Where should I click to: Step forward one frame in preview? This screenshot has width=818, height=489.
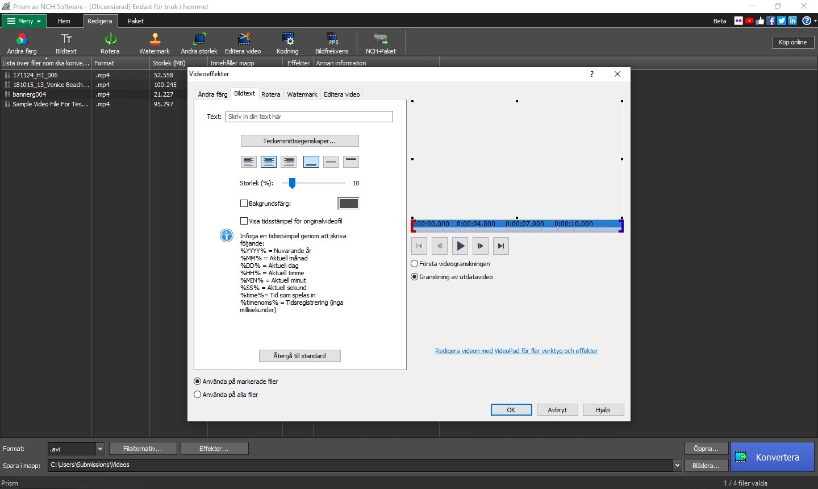coord(481,246)
